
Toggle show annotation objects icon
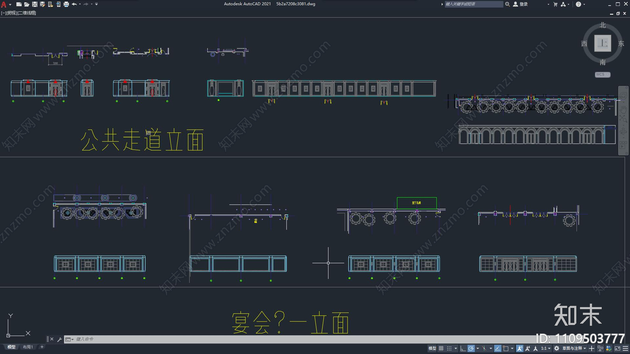520,348
